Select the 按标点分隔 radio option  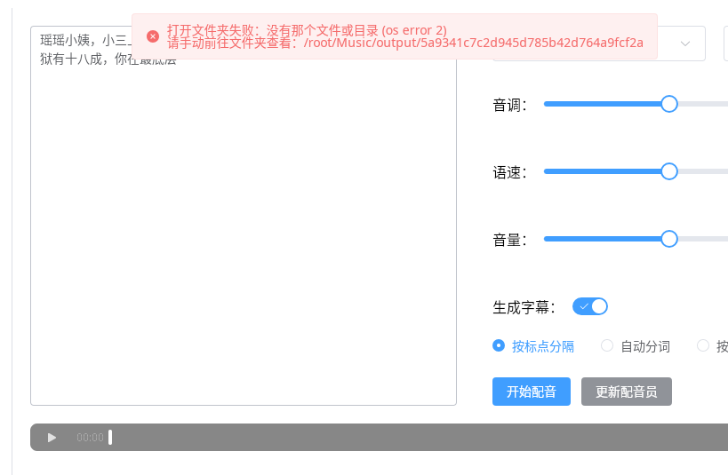[533, 346]
